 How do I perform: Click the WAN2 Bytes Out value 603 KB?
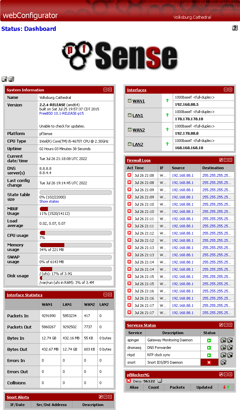point(90,349)
